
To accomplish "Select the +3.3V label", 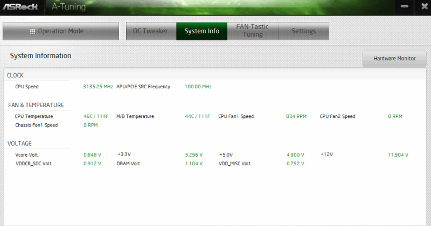I will (x=124, y=154).
